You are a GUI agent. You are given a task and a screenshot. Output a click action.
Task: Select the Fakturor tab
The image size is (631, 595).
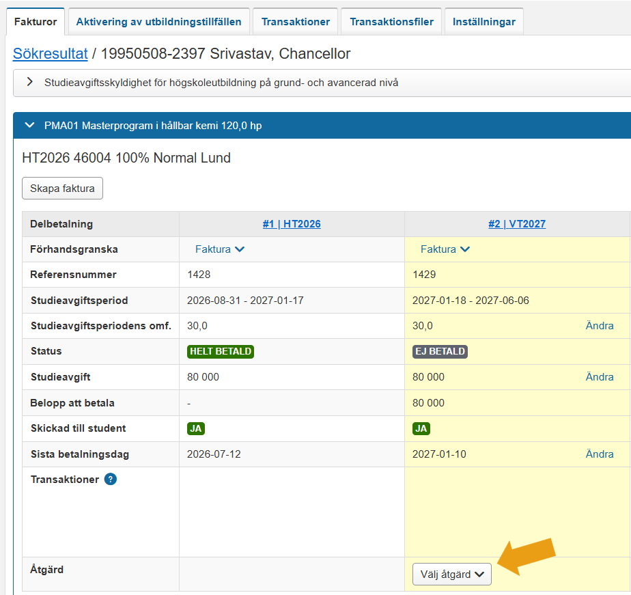pos(36,22)
